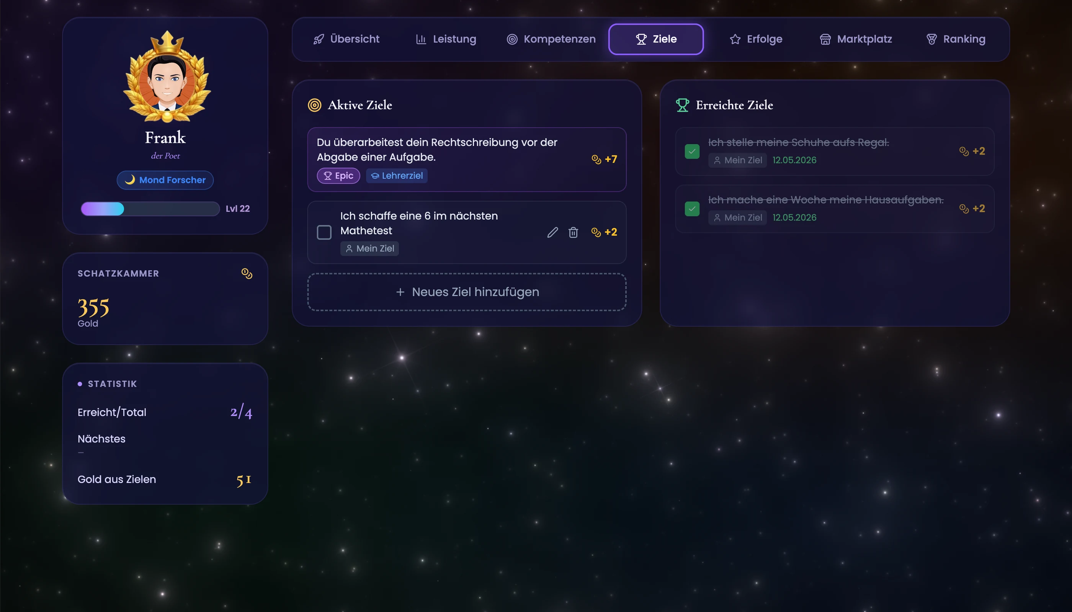Uncheck the Hausaufgaben goal checkbox
The width and height of the screenshot is (1072, 612).
click(692, 209)
